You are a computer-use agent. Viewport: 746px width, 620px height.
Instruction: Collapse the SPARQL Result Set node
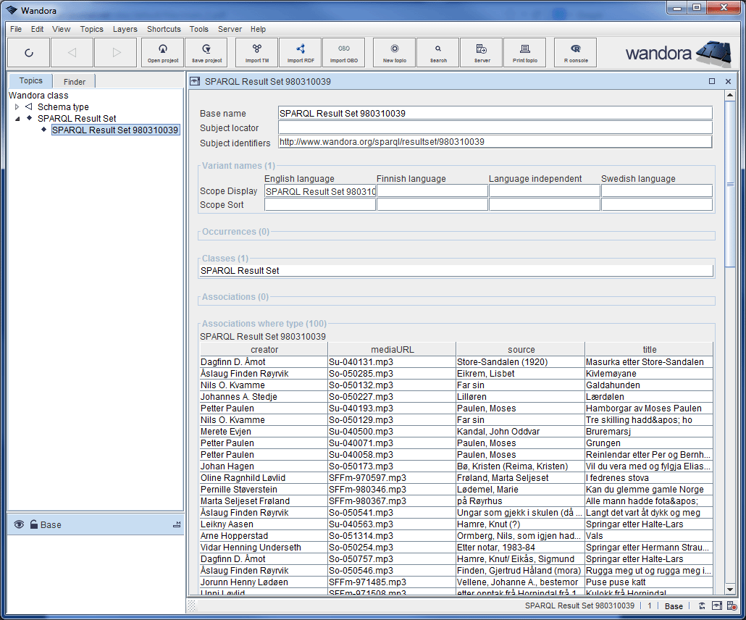point(17,118)
